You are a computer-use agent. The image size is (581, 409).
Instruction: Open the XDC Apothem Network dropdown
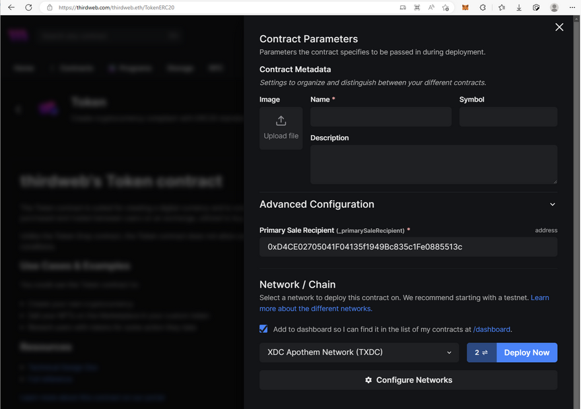click(x=359, y=352)
